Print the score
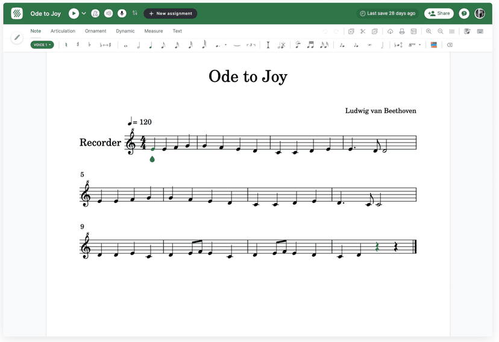Image resolution: width=499 pixels, height=342 pixels. tap(402, 31)
